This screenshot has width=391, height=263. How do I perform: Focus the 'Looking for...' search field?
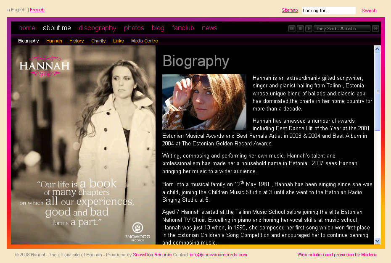tap(329, 11)
